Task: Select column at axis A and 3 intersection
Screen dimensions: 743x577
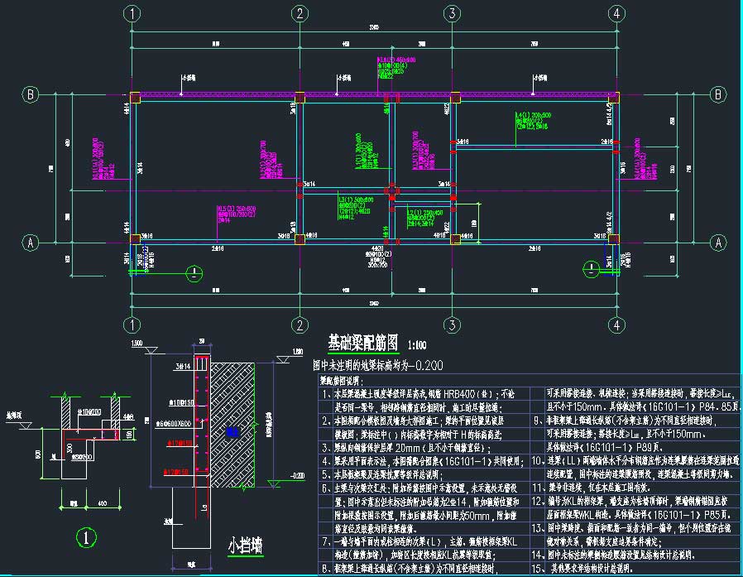Action: [x=455, y=239]
